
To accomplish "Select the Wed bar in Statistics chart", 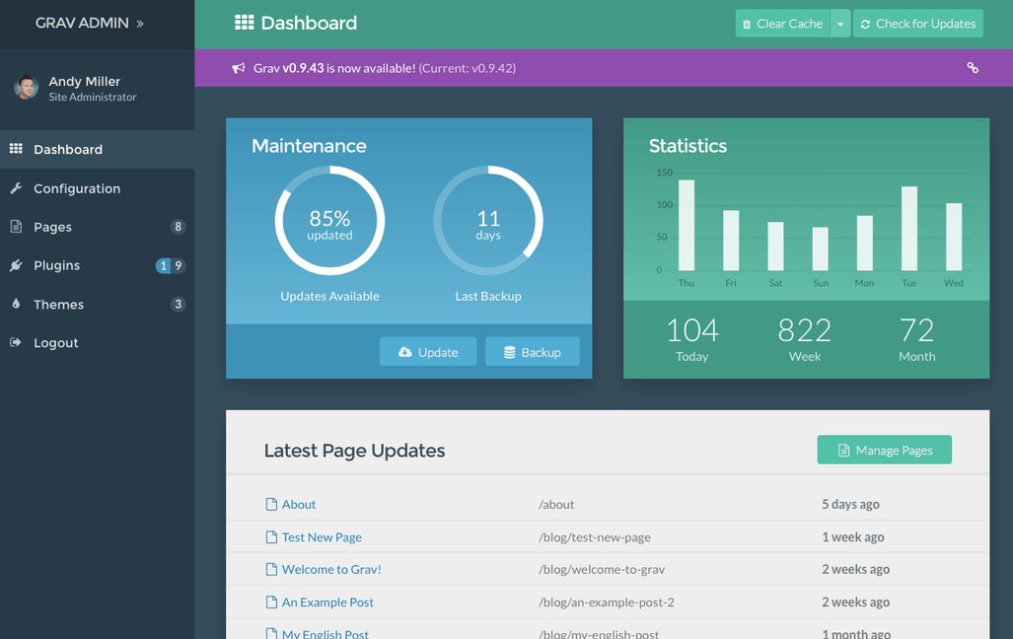I will click(x=952, y=237).
